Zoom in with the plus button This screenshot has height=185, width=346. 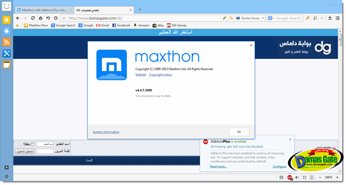tap(337, 177)
